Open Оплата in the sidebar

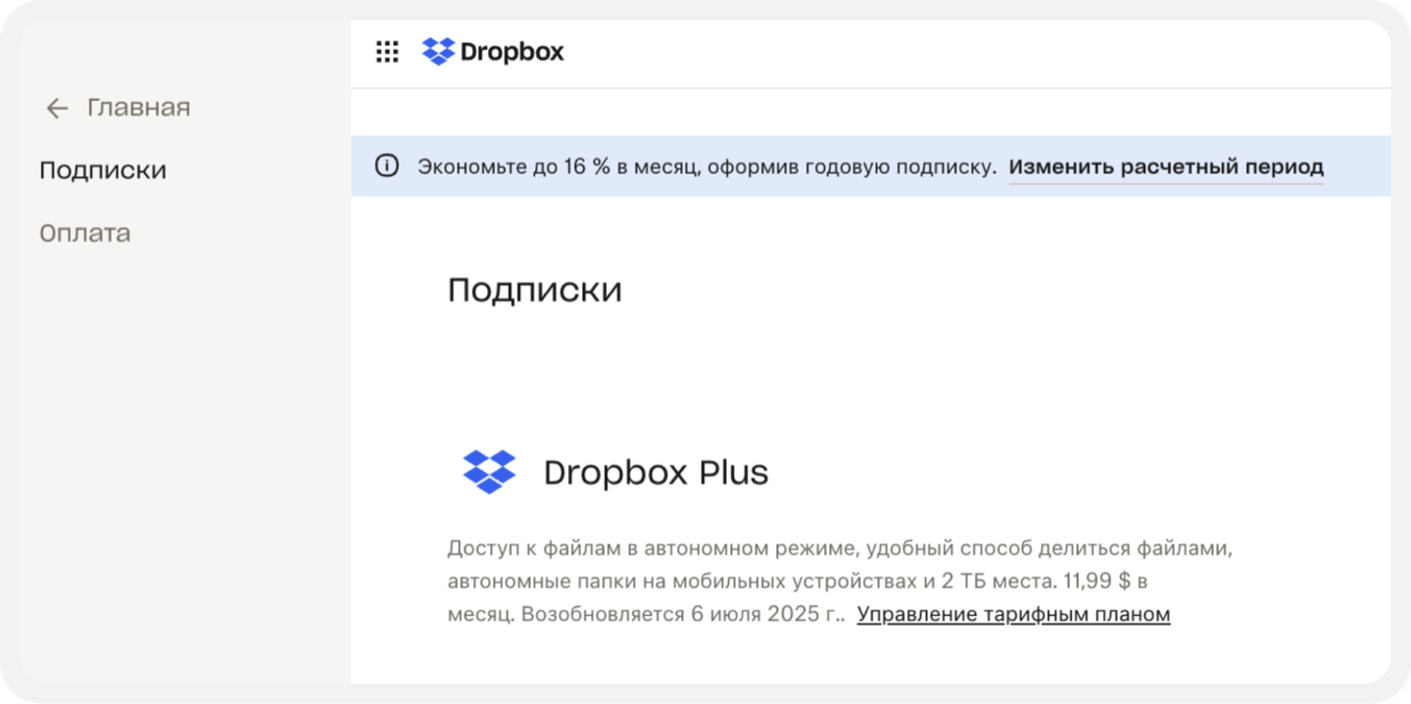(x=85, y=233)
